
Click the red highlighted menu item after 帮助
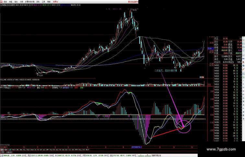tap(55, 2)
